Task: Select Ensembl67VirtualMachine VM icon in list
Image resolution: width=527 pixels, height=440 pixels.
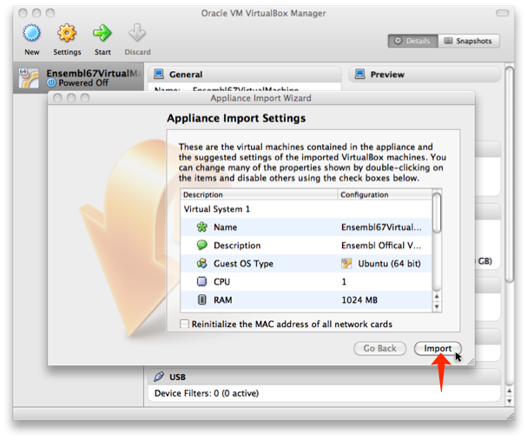Action: [29, 78]
